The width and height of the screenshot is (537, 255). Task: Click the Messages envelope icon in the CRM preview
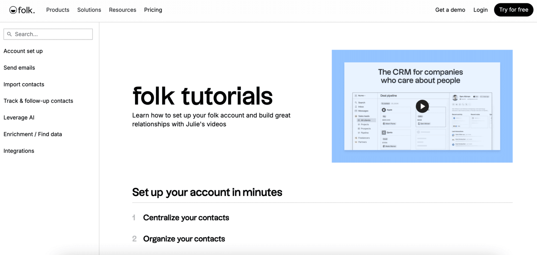356,111
